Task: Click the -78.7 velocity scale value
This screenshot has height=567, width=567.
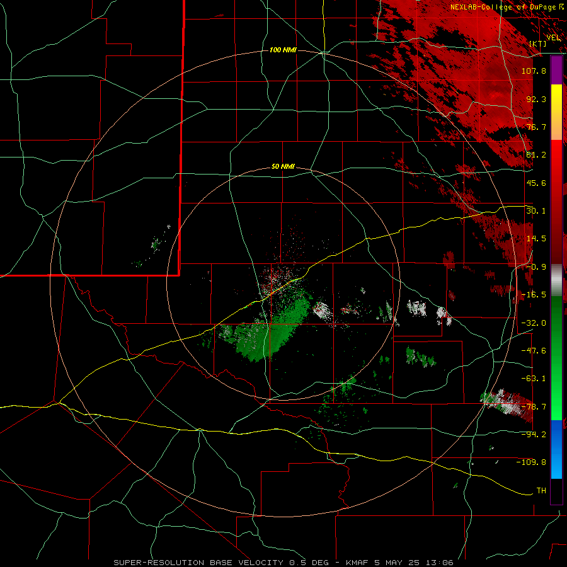Action: pos(534,407)
